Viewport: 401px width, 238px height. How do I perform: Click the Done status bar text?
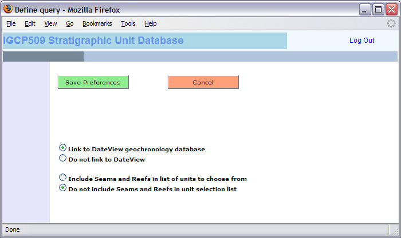pos(12,229)
